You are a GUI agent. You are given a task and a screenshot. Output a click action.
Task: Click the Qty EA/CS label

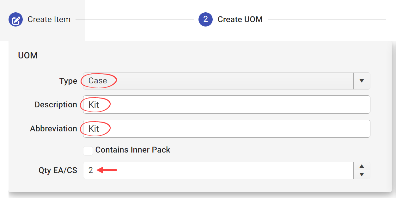[58, 171]
